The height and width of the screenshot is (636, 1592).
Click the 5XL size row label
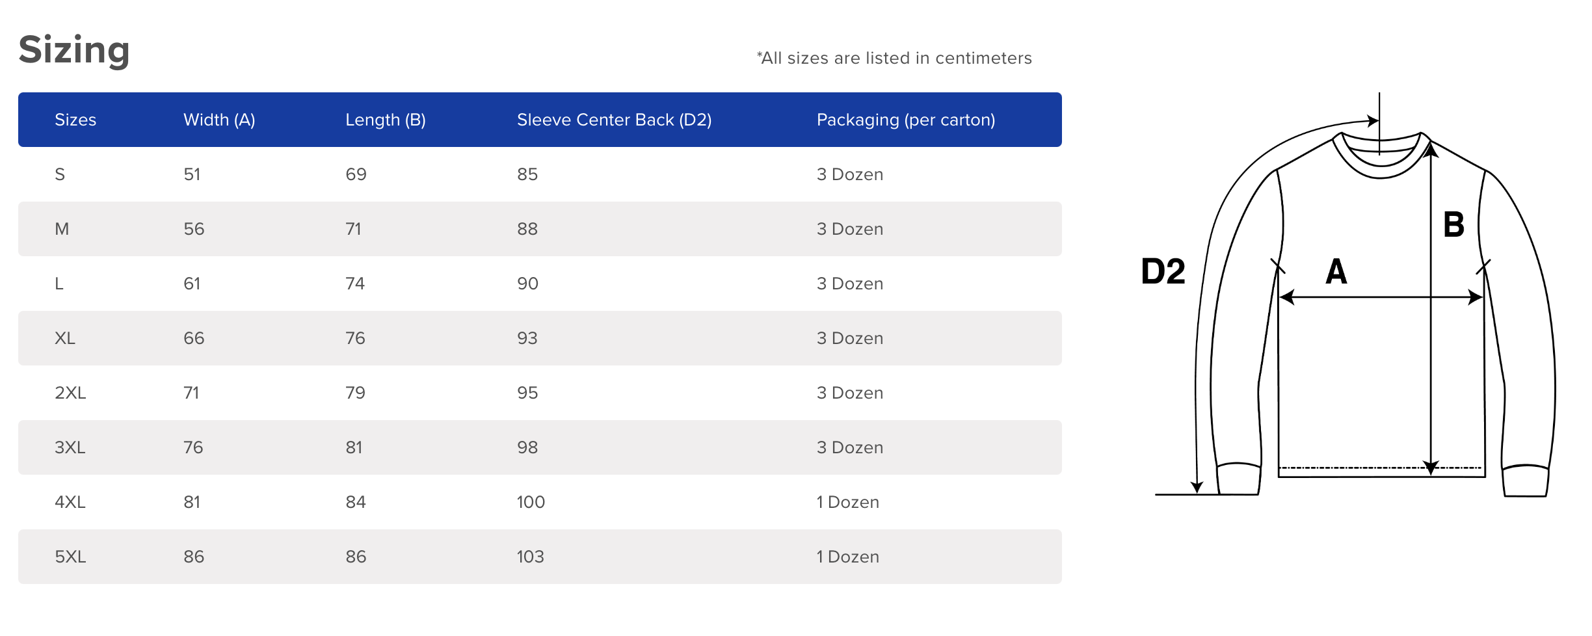point(70,557)
